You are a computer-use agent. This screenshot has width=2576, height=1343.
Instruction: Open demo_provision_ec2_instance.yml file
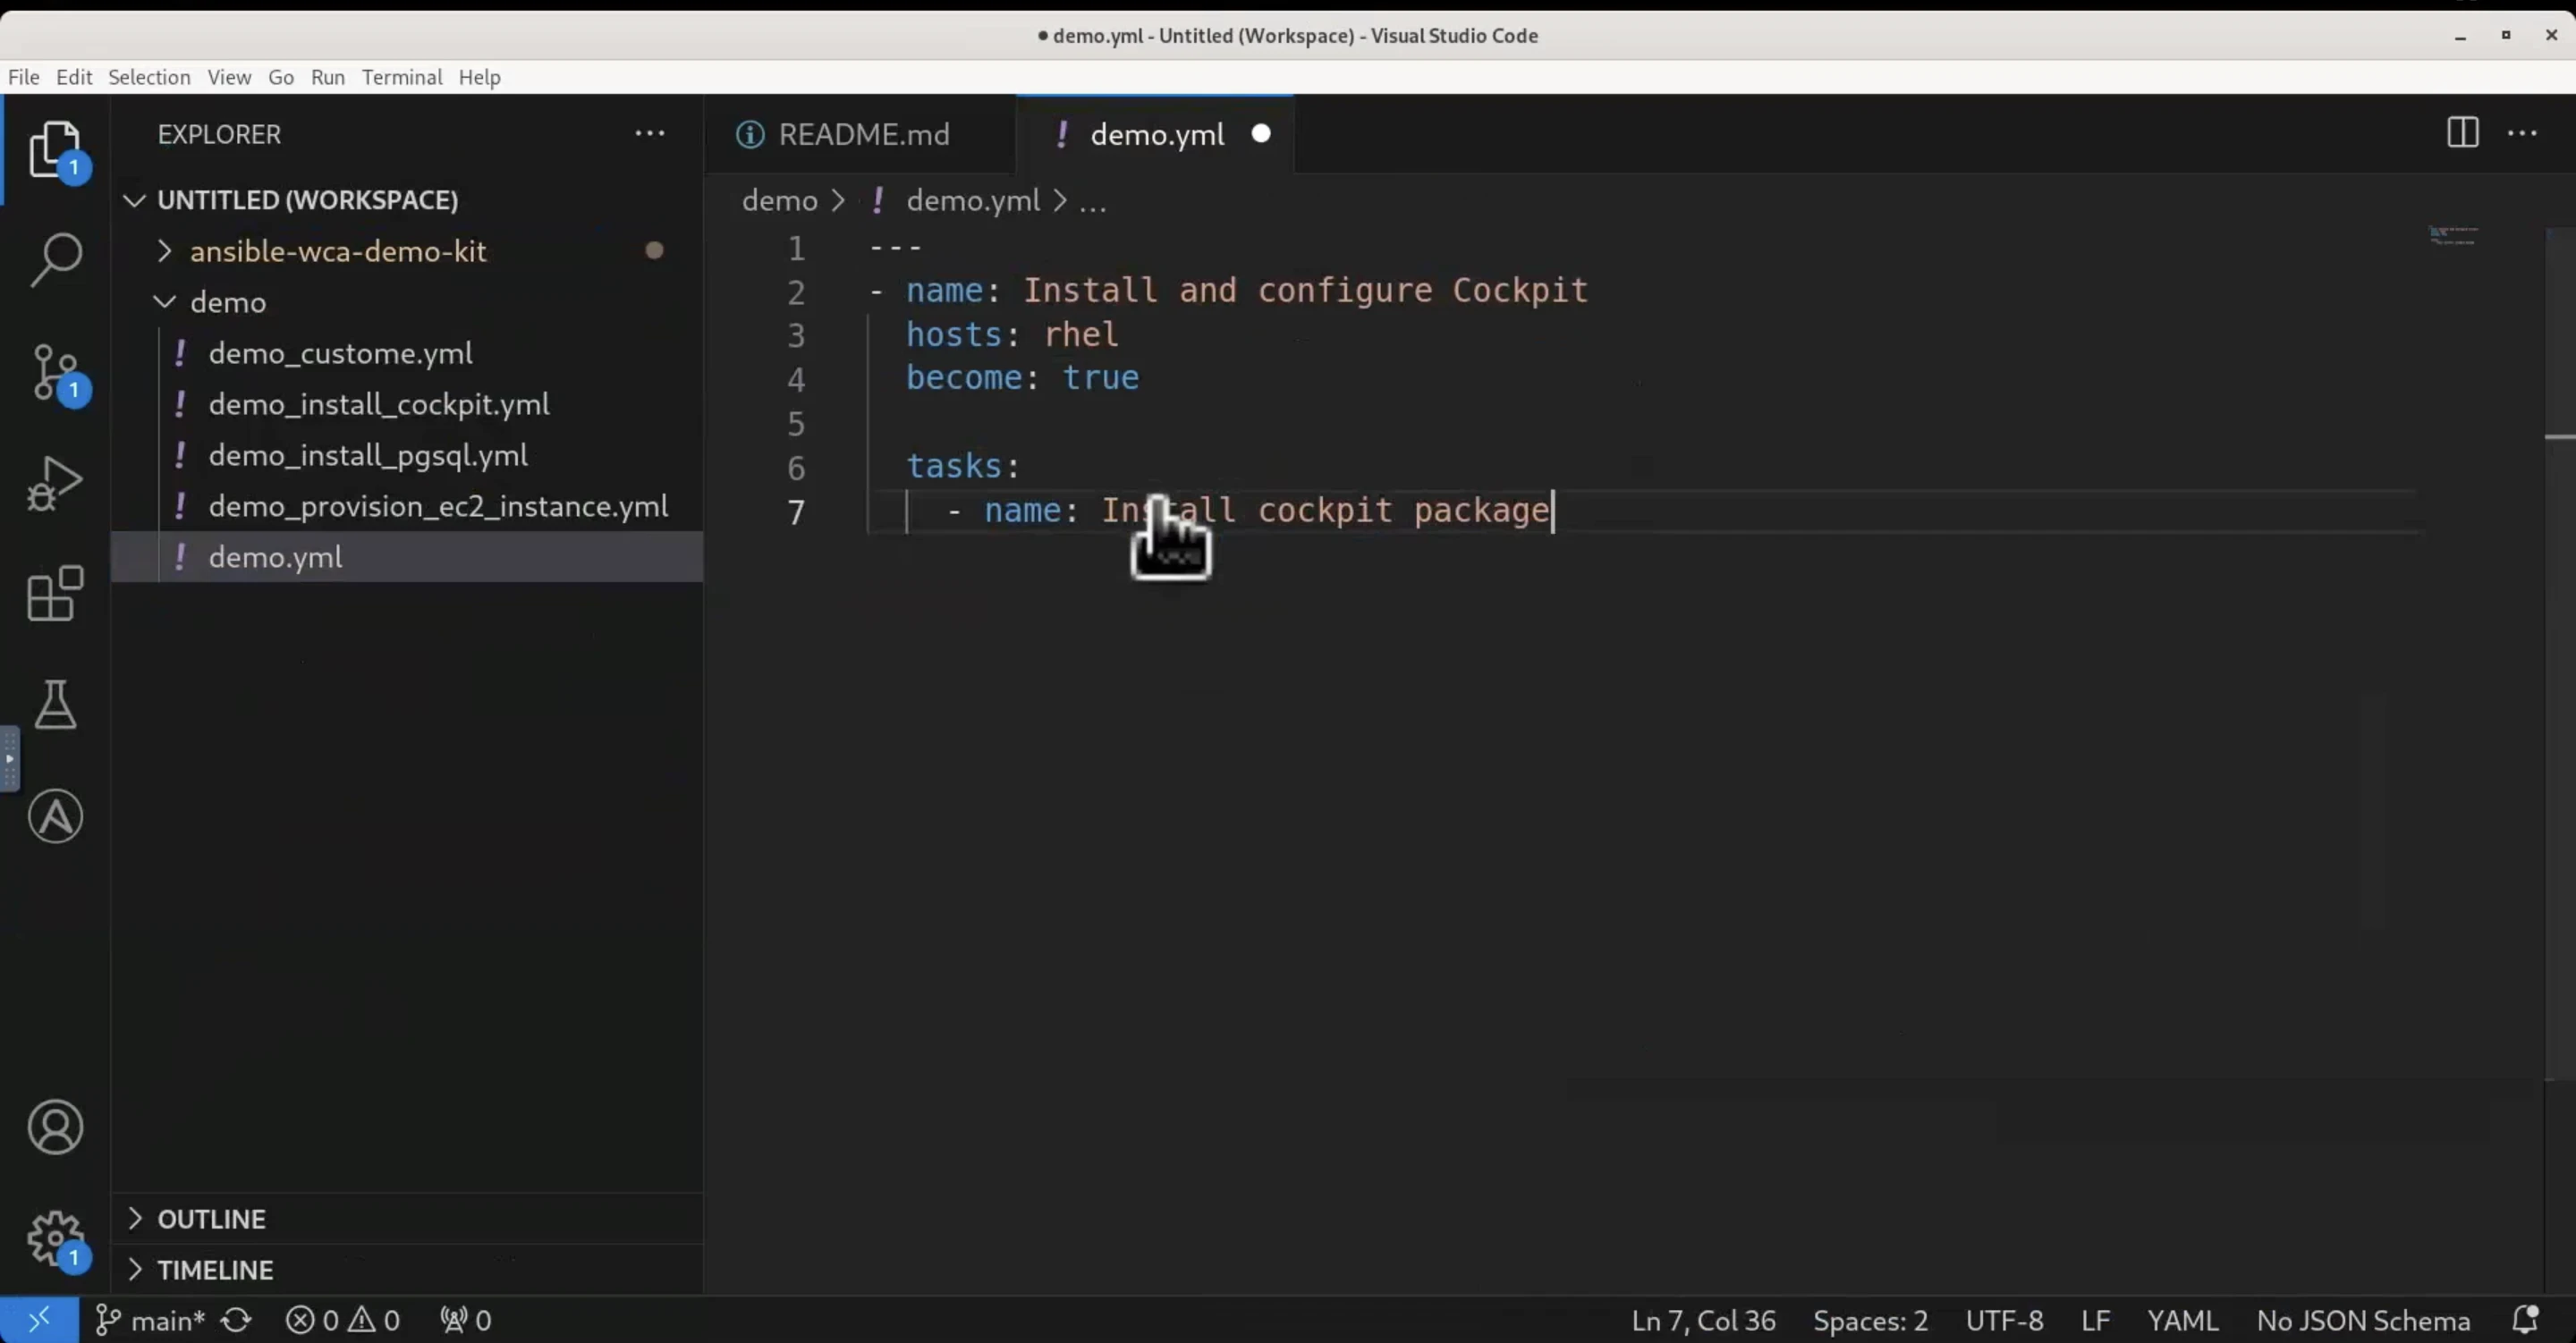407,506
